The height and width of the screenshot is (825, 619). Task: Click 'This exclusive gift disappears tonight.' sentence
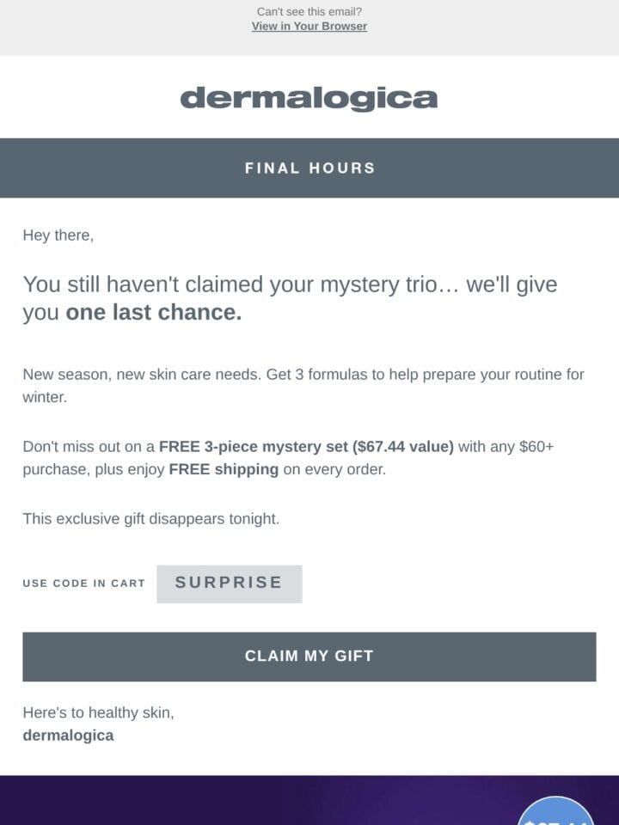tap(151, 519)
